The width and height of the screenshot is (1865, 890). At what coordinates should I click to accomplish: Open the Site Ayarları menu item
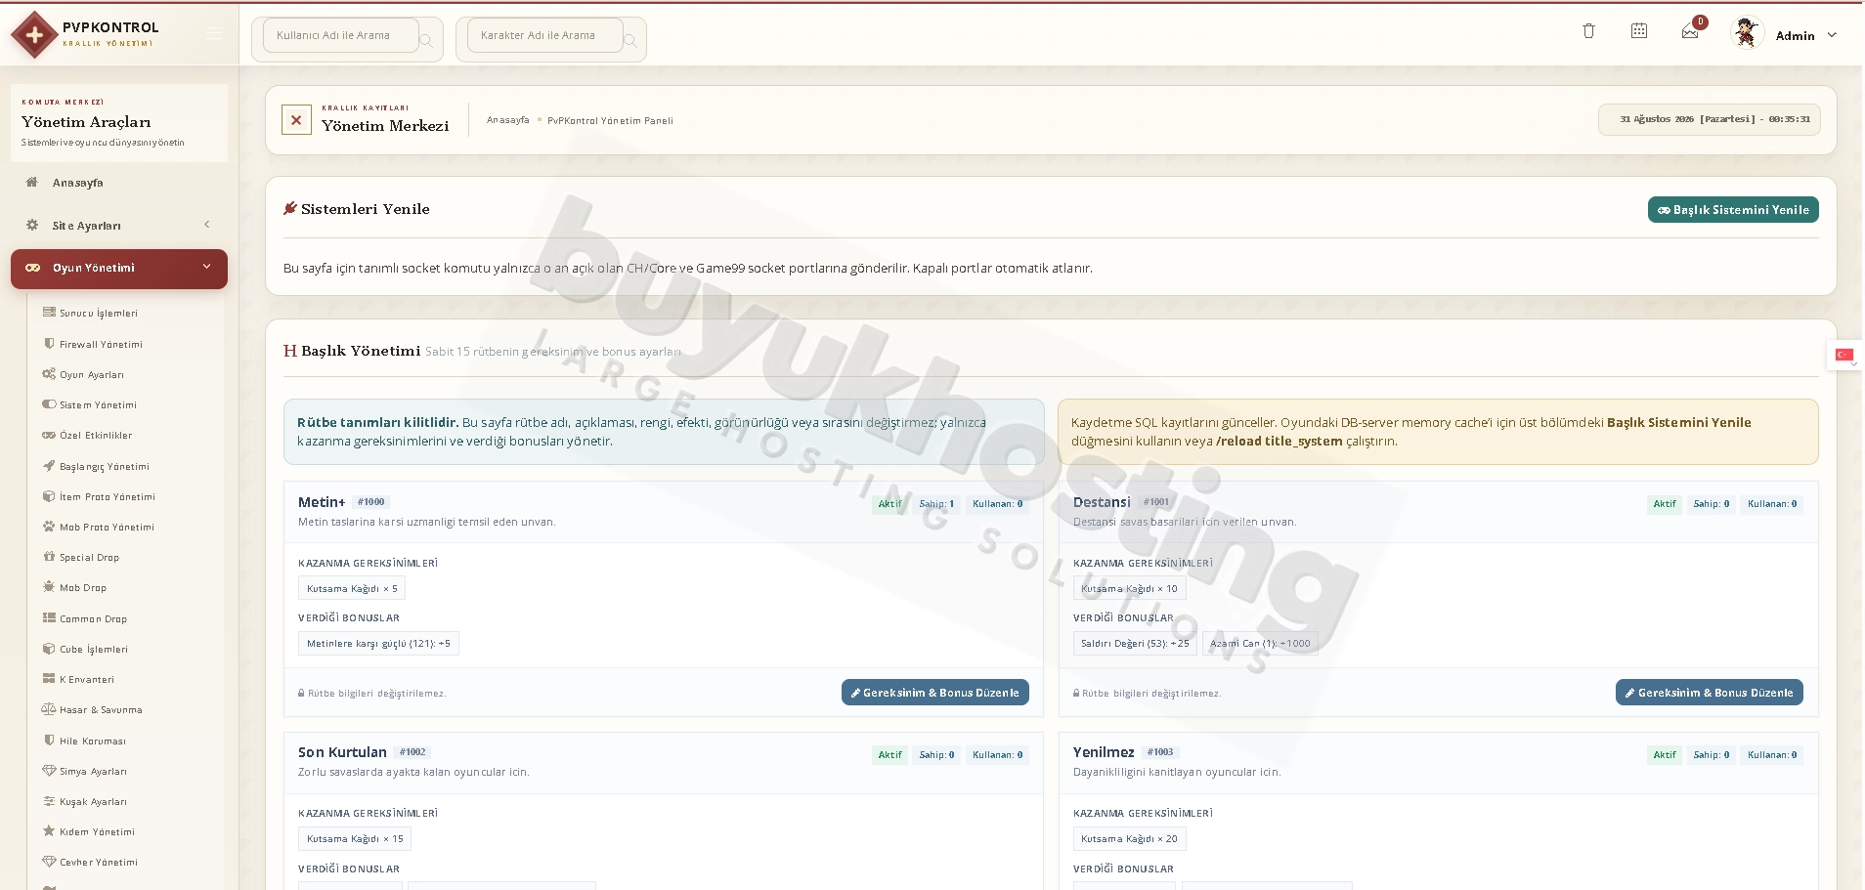(119, 226)
